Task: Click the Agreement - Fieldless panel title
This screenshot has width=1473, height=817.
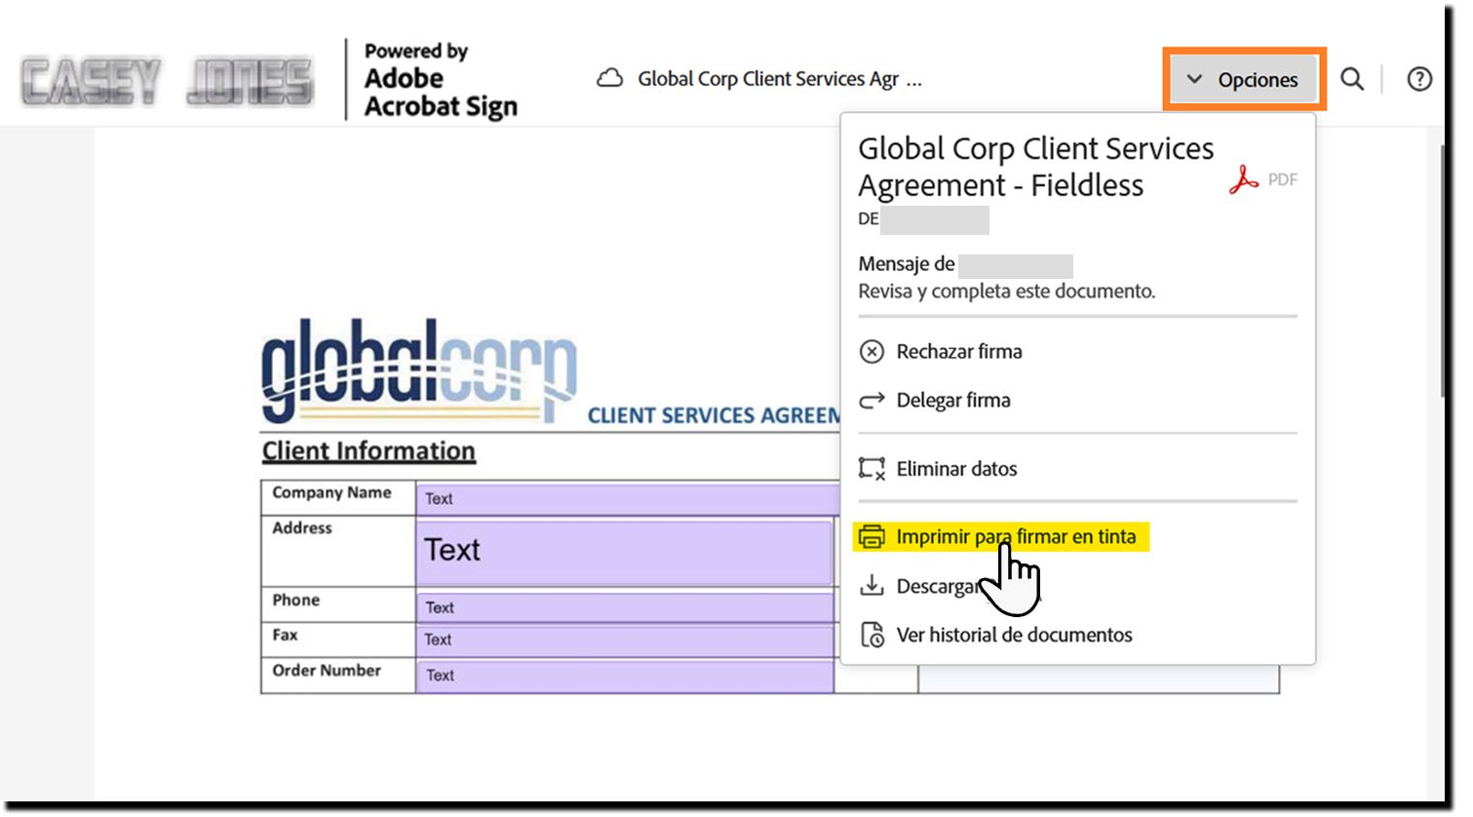Action: point(1036,167)
